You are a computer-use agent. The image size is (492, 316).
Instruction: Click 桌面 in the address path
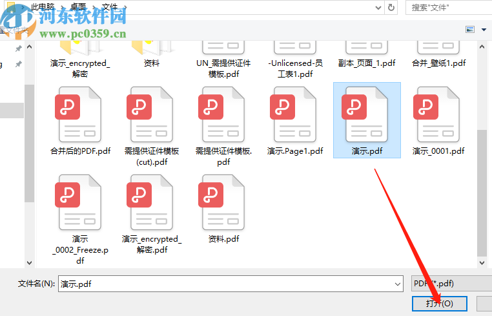(x=78, y=7)
